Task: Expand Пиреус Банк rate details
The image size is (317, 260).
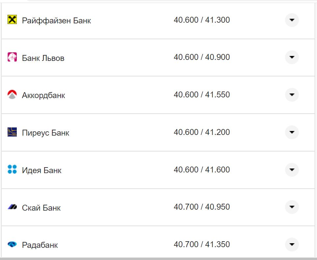Action: (x=292, y=132)
